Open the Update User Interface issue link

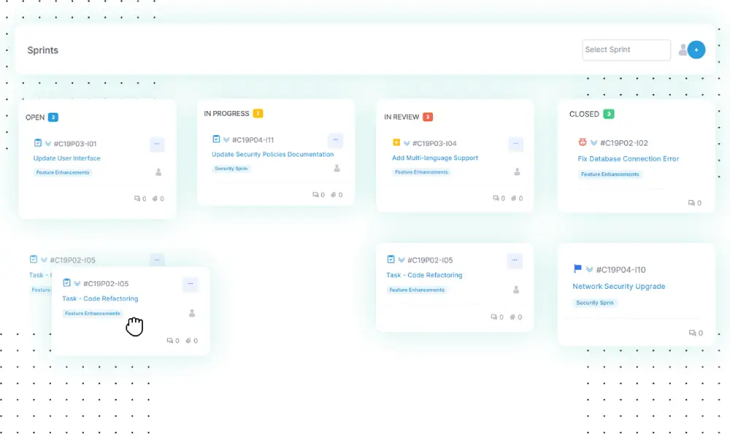[67, 158]
